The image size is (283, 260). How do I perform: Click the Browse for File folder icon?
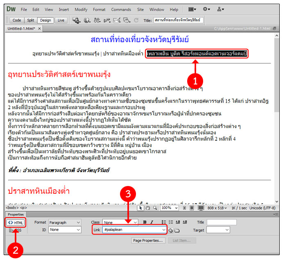[x=177, y=230]
